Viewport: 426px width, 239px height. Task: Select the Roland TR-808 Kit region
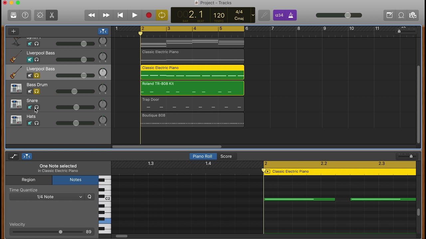click(192, 88)
